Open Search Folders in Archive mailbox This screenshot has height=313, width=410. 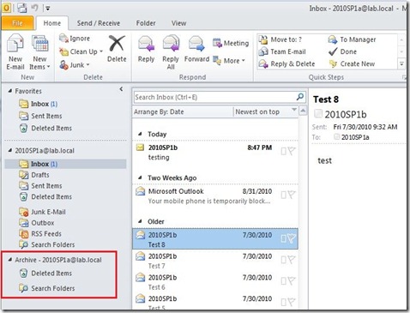(x=47, y=288)
